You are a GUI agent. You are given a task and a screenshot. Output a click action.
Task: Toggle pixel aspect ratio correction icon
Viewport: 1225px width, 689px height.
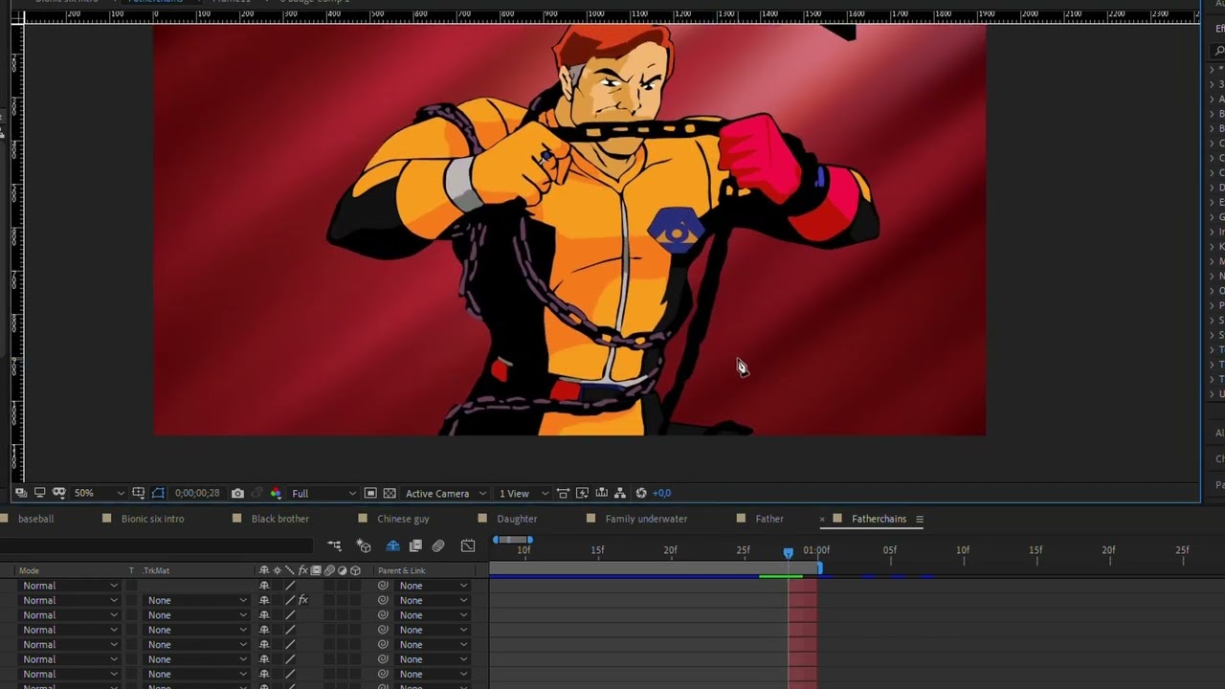pos(563,493)
